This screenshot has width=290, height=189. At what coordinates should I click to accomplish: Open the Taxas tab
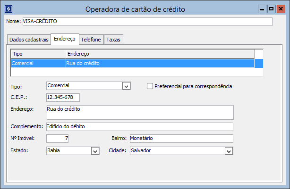tap(113, 40)
